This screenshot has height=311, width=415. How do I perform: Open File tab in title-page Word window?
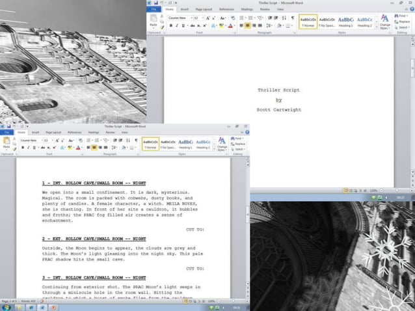pos(154,9)
